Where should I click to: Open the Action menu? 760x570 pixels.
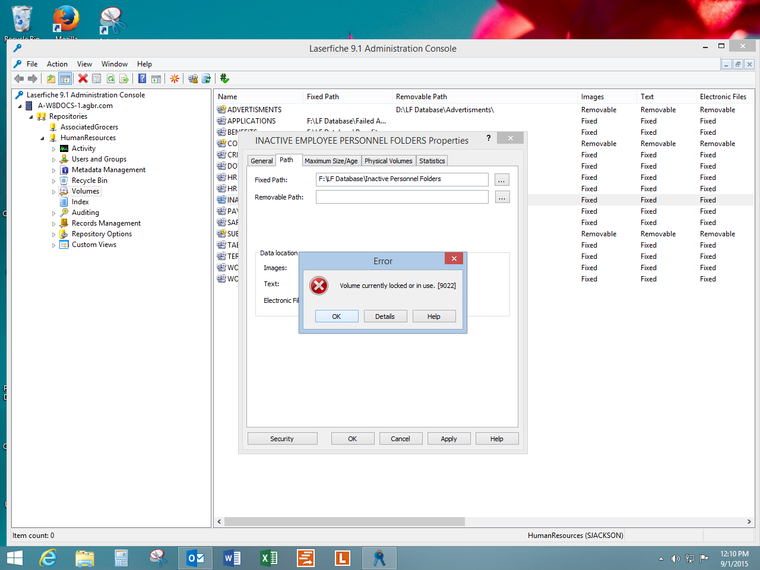(57, 64)
